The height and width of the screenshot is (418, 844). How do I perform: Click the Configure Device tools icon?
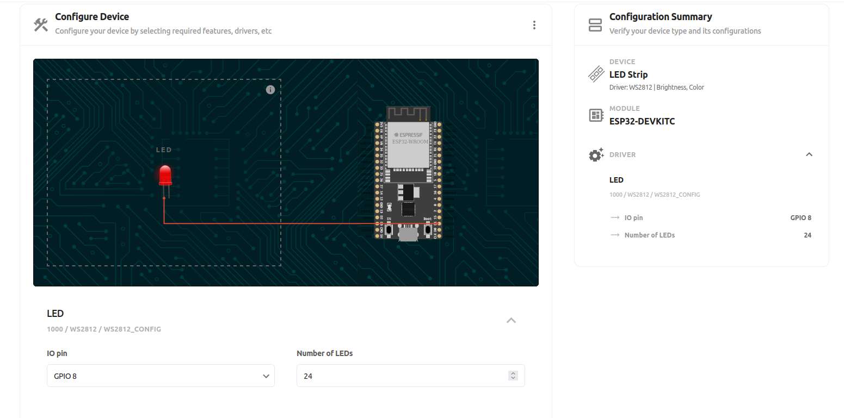41,24
